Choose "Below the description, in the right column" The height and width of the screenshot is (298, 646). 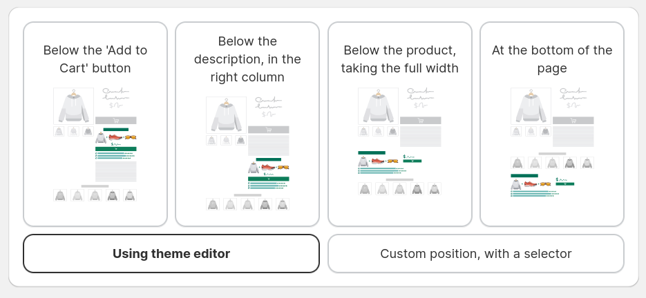(247, 124)
